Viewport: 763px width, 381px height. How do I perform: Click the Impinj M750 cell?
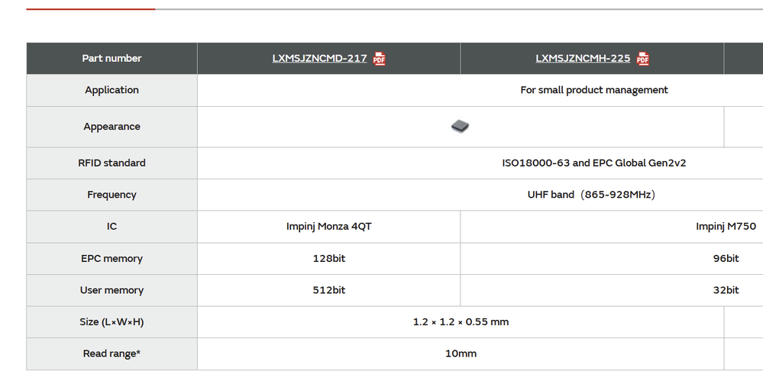pos(726,227)
